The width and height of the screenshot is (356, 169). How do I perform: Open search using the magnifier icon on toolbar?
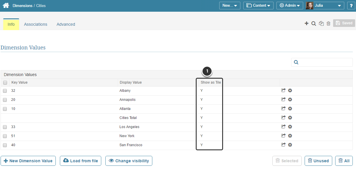tap(314, 23)
